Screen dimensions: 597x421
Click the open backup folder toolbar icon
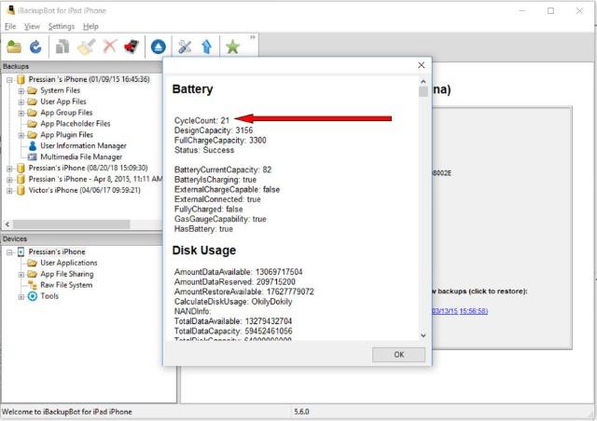pyautogui.click(x=14, y=46)
